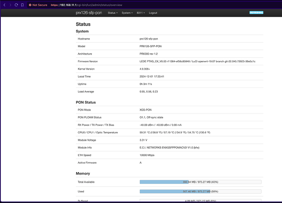
Task: Click the PON Mode value XGS-PON
Action: pyautogui.click(x=145, y=110)
